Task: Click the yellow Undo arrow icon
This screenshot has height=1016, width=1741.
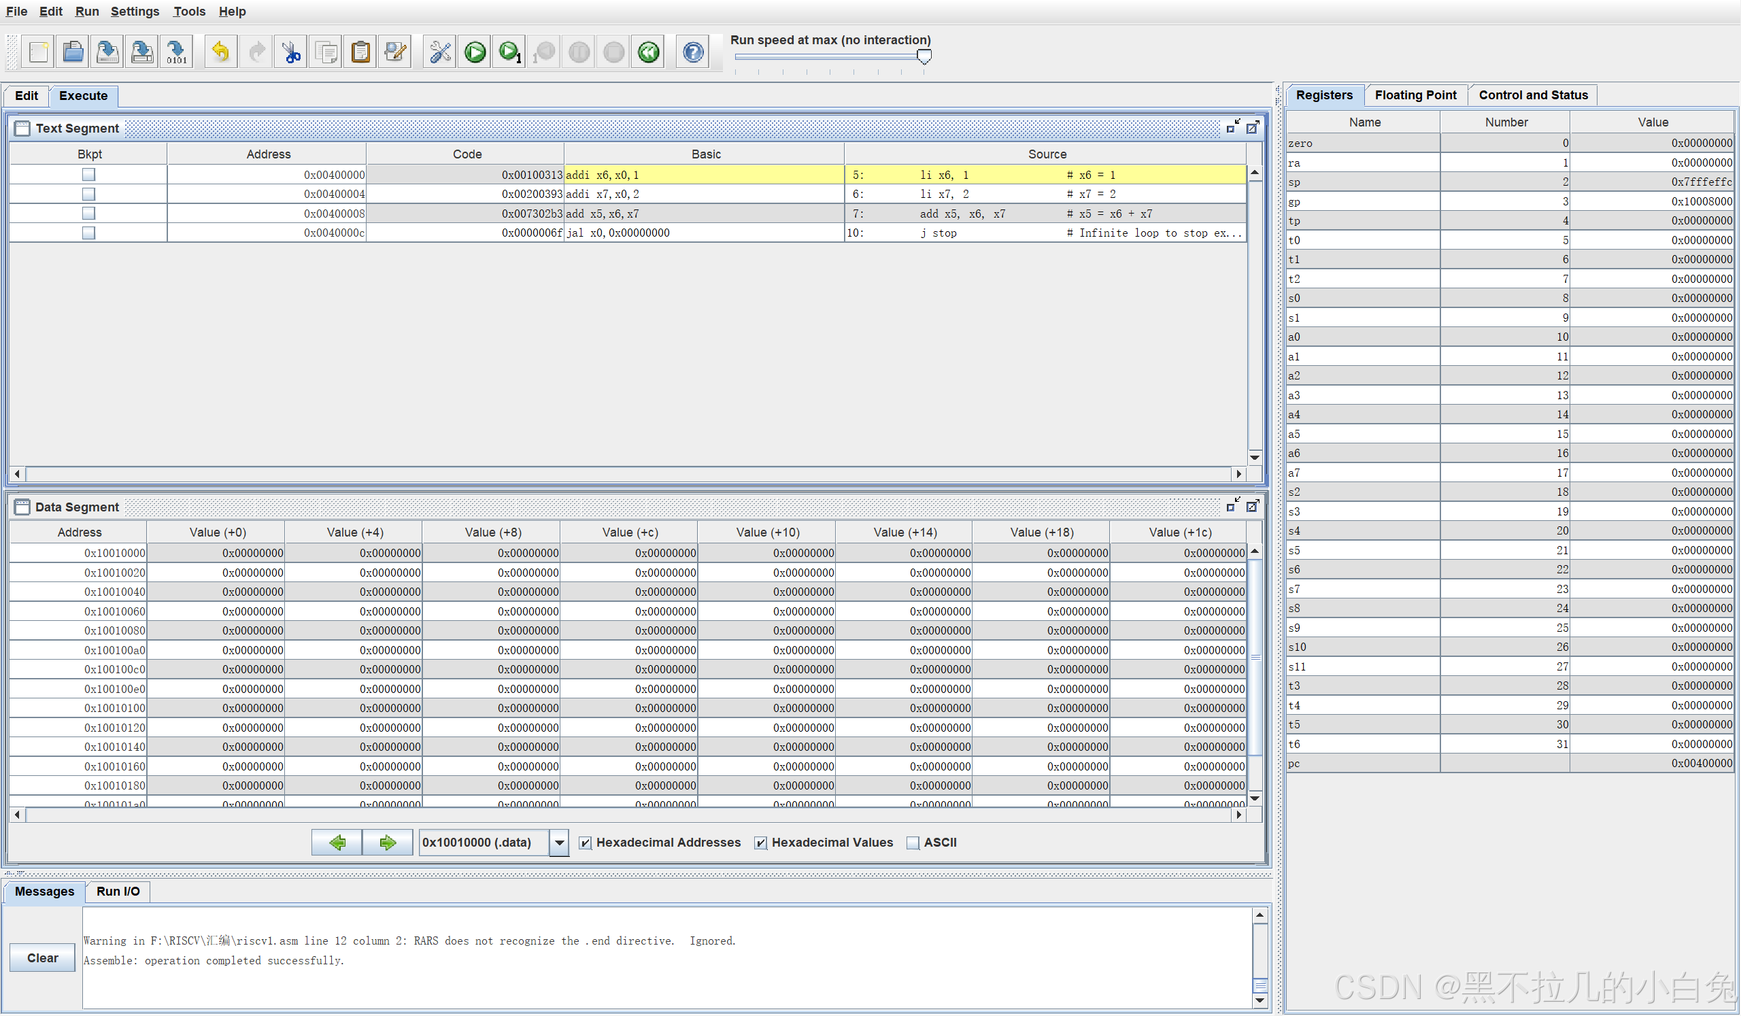Action: tap(220, 52)
